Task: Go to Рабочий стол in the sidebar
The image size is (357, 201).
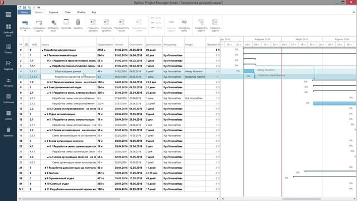Action: (8, 30)
